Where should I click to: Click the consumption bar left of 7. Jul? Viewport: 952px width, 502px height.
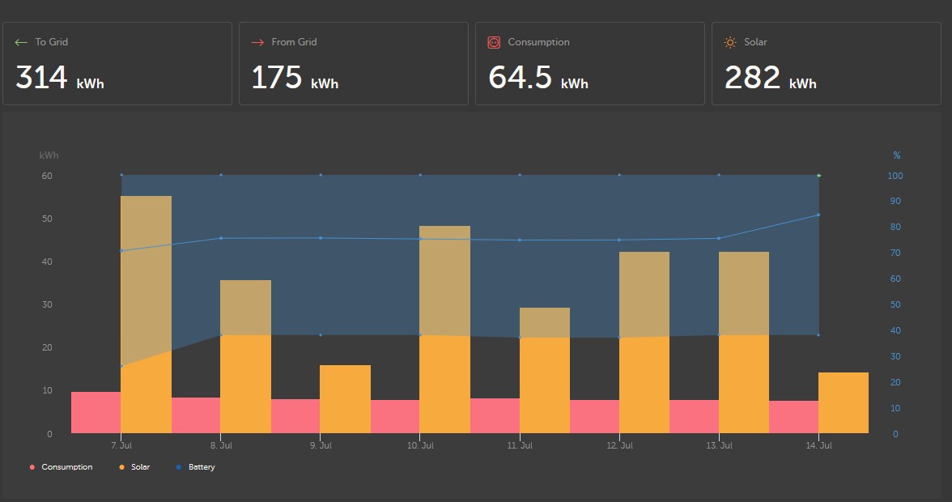tap(96, 413)
